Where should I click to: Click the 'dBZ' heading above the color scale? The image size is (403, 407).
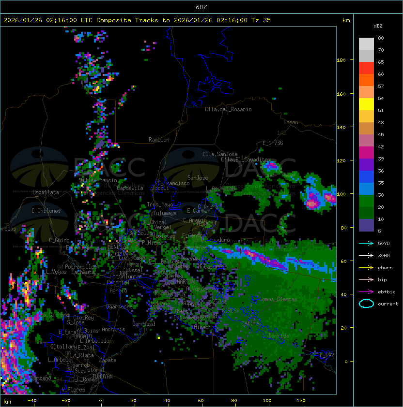pyautogui.click(x=378, y=26)
